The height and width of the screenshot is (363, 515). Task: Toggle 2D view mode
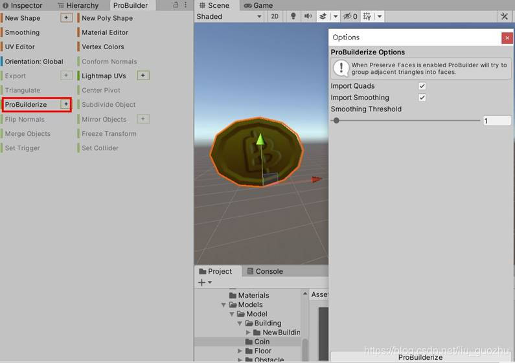tap(275, 16)
